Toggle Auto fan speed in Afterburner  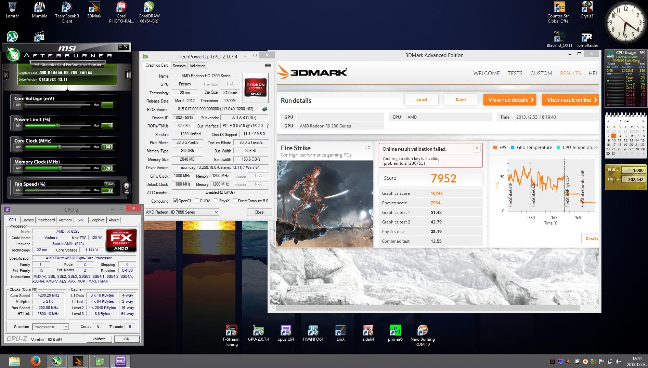(x=109, y=184)
